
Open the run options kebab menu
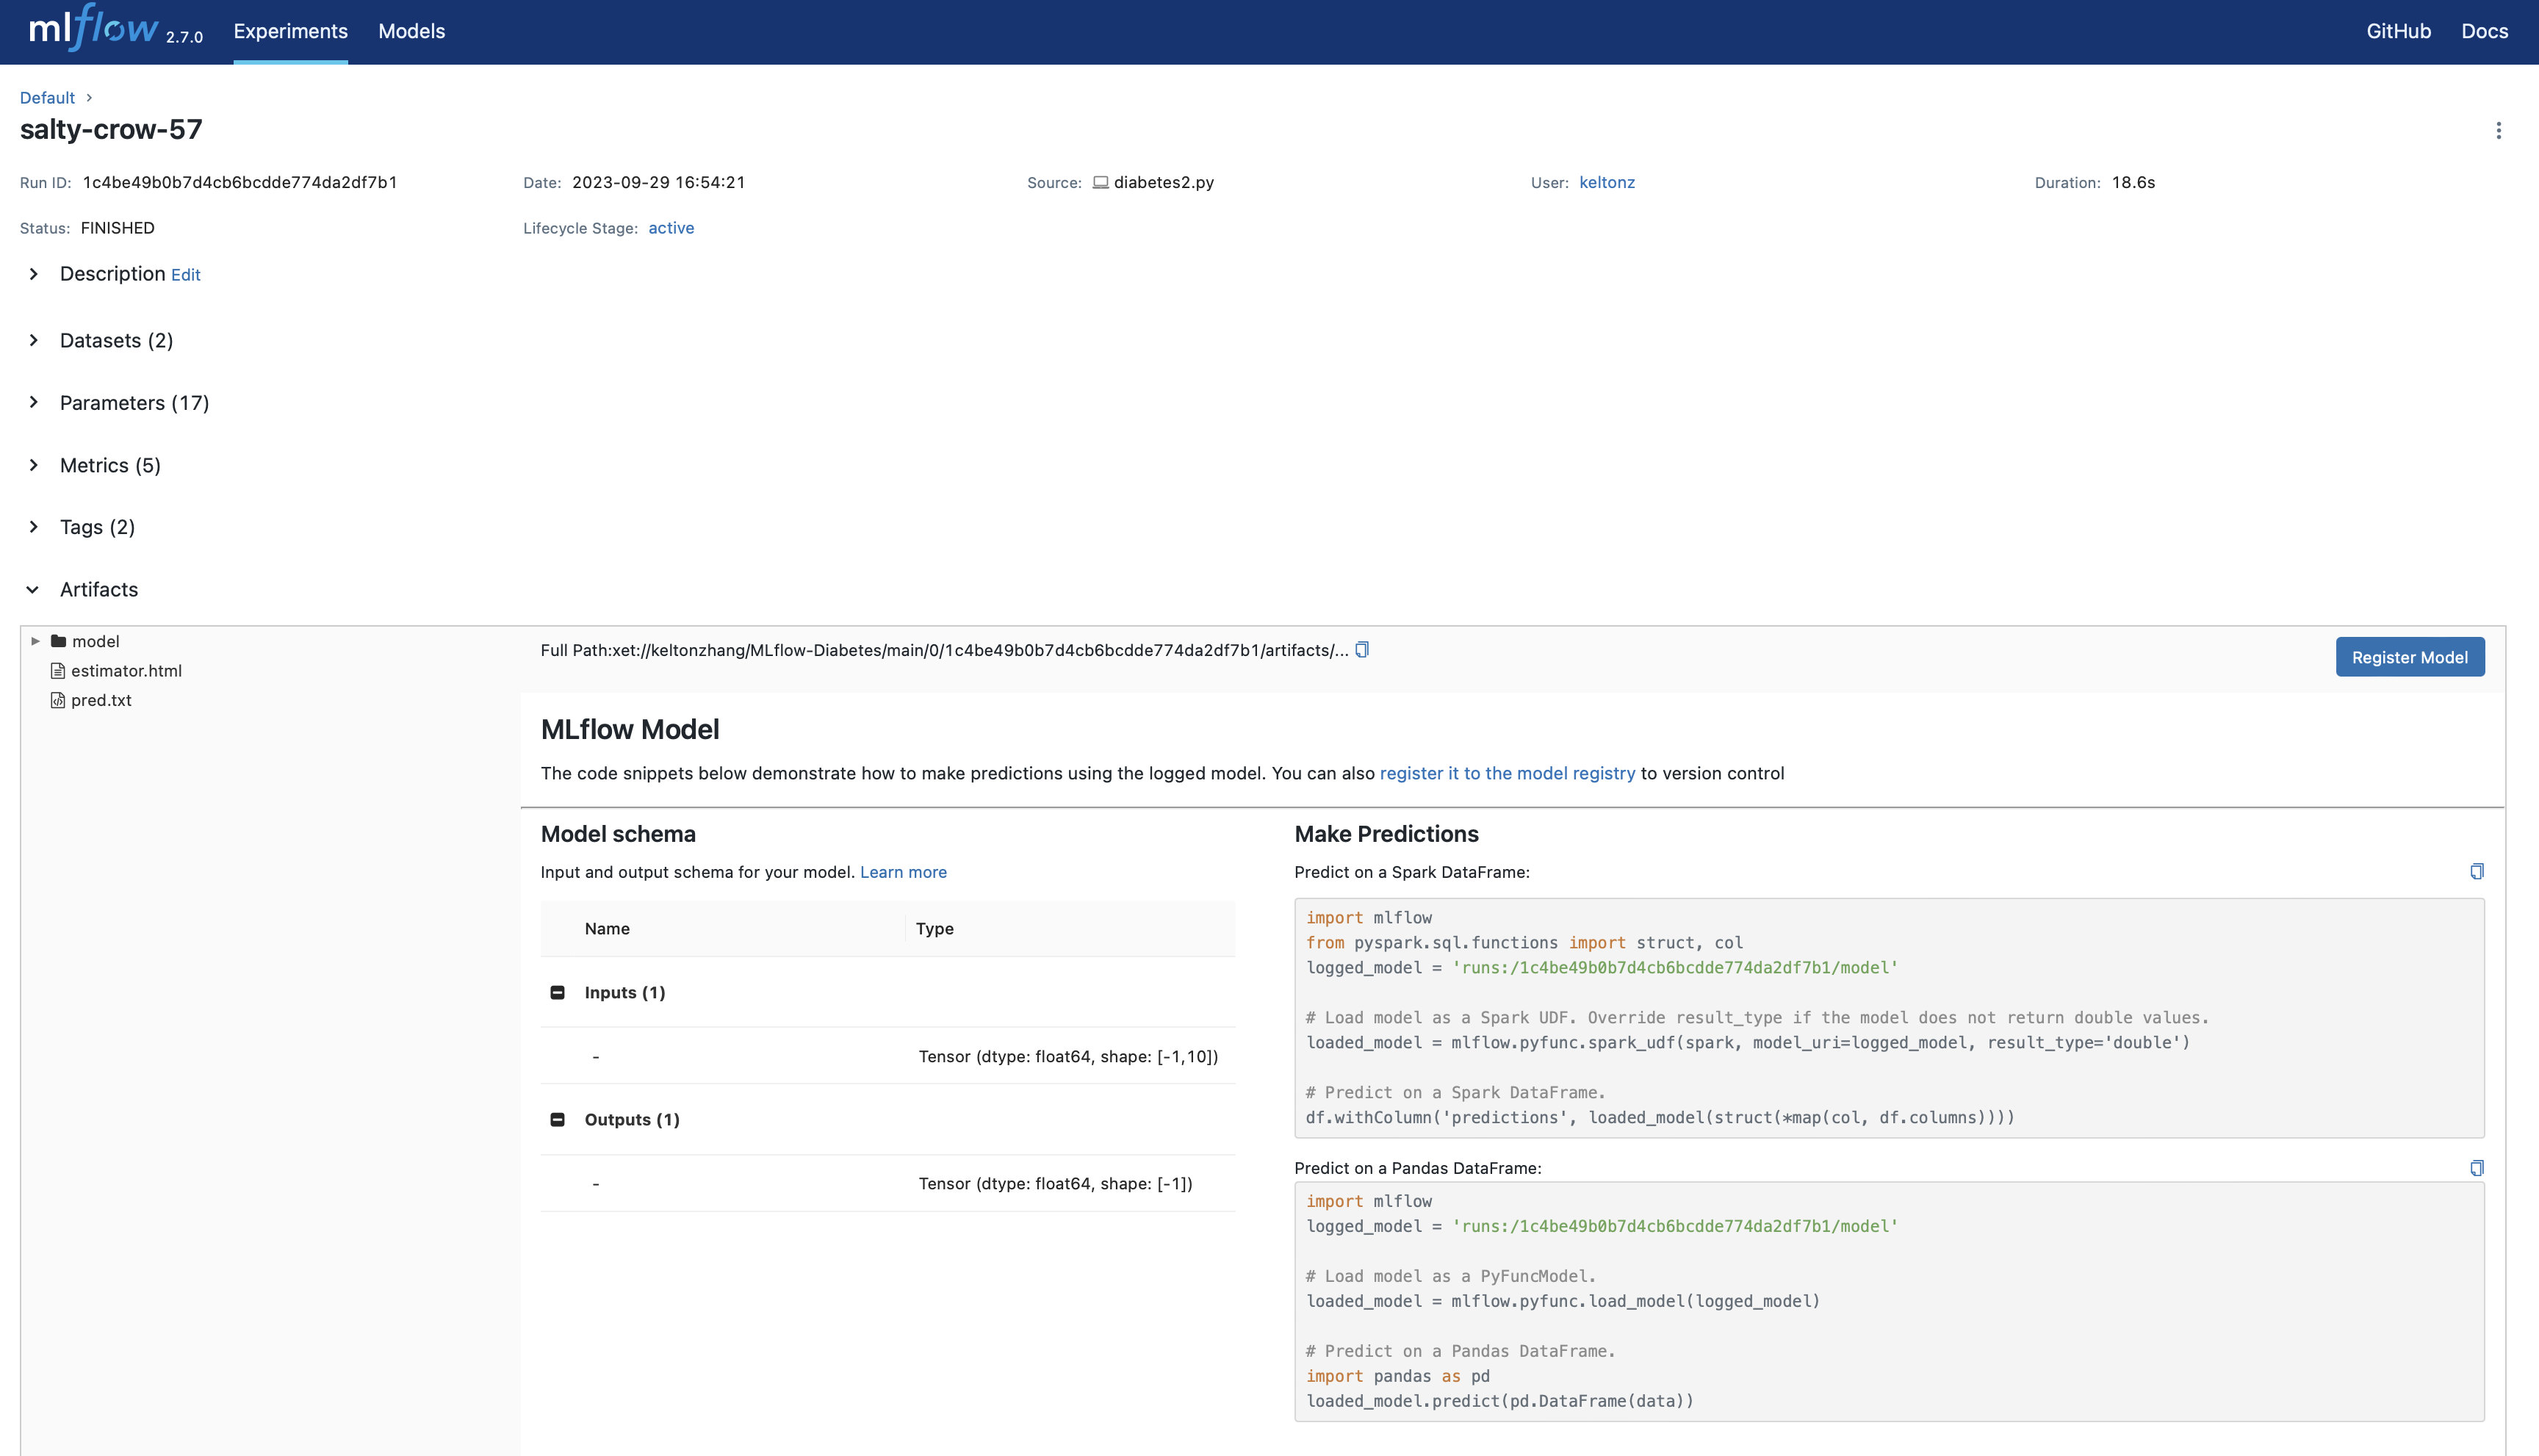(x=2498, y=131)
